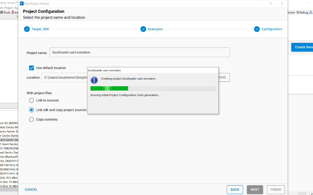Uncheck the Use default location checkbox
313x195 pixels.
(31, 68)
